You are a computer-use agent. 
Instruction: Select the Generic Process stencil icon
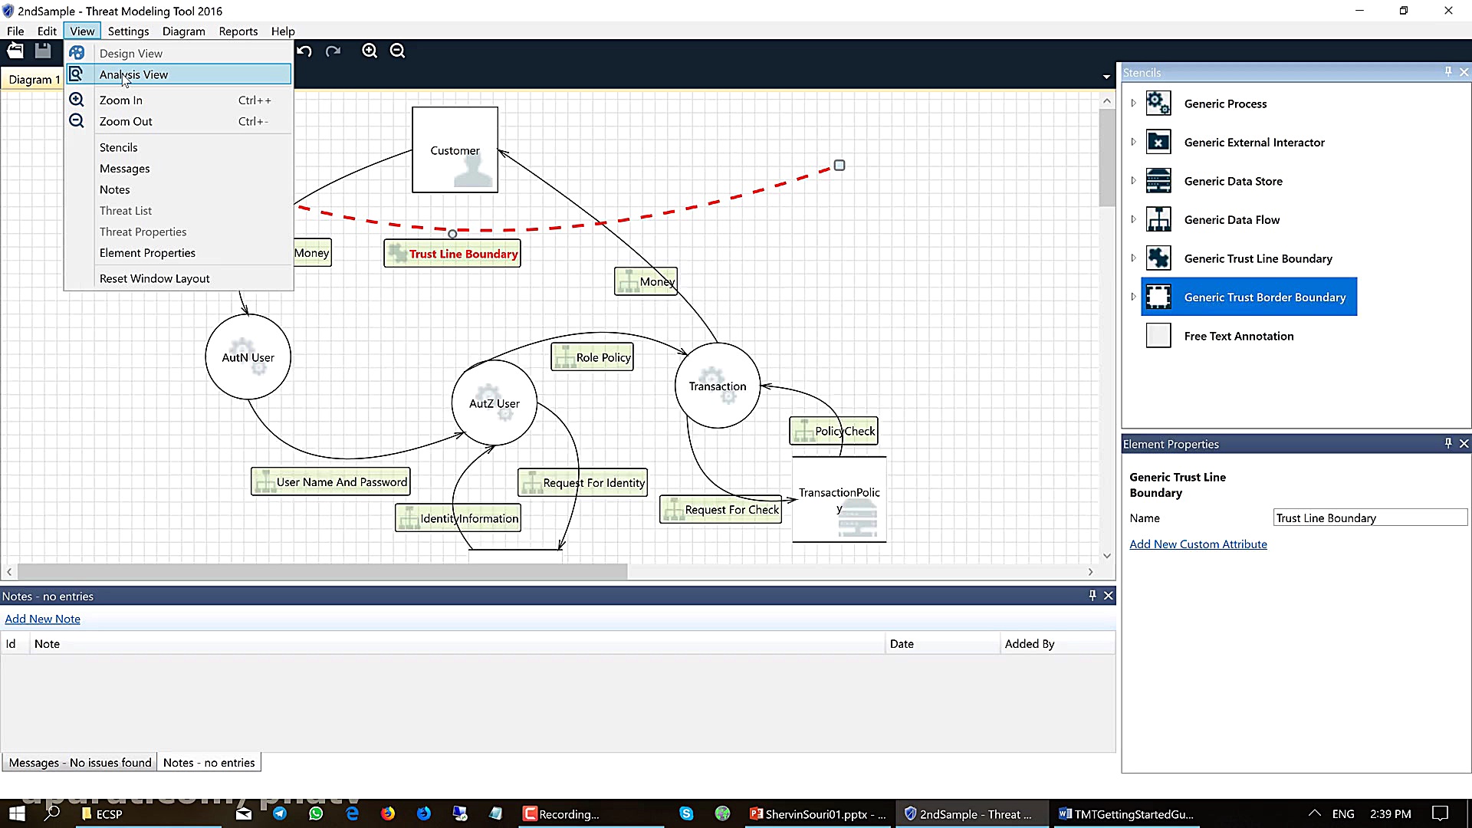(1158, 103)
